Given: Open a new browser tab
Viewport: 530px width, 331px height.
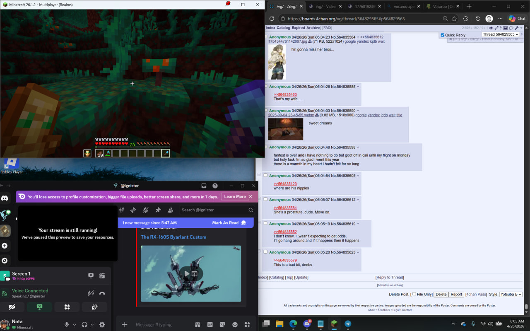Looking at the screenshot, I should (469, 6).
